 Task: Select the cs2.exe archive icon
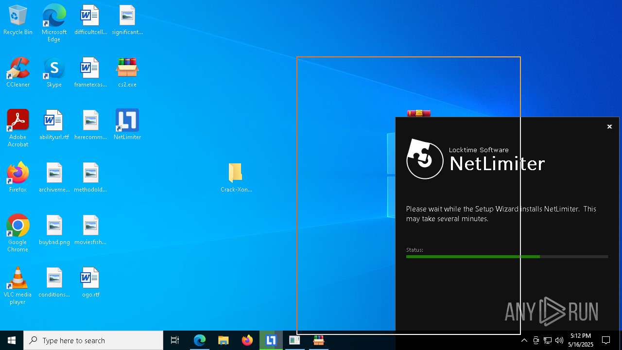click(x=127, y=73)
